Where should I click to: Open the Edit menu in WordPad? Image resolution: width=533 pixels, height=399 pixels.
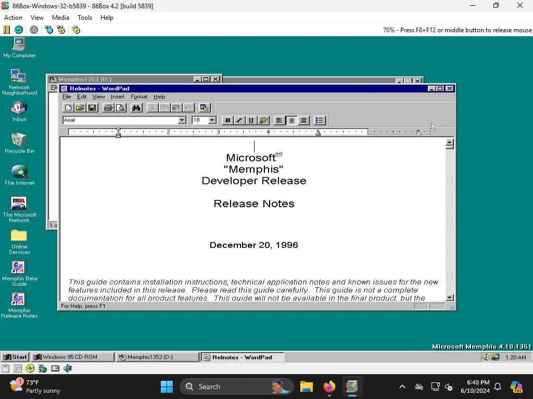point(82,97)
